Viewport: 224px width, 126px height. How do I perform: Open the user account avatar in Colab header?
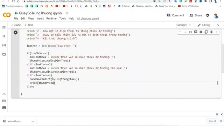[216, 15]
